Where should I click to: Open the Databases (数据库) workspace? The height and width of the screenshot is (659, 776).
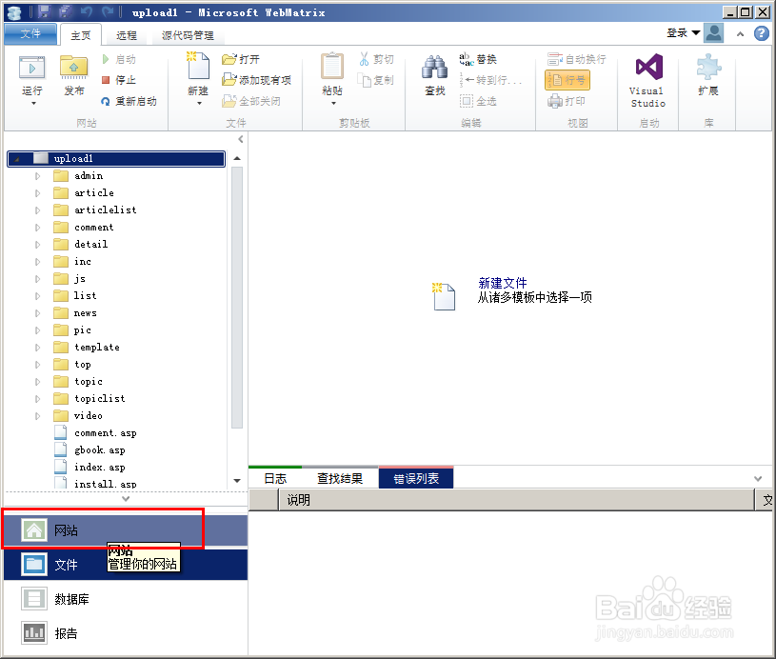click(126, 599)
